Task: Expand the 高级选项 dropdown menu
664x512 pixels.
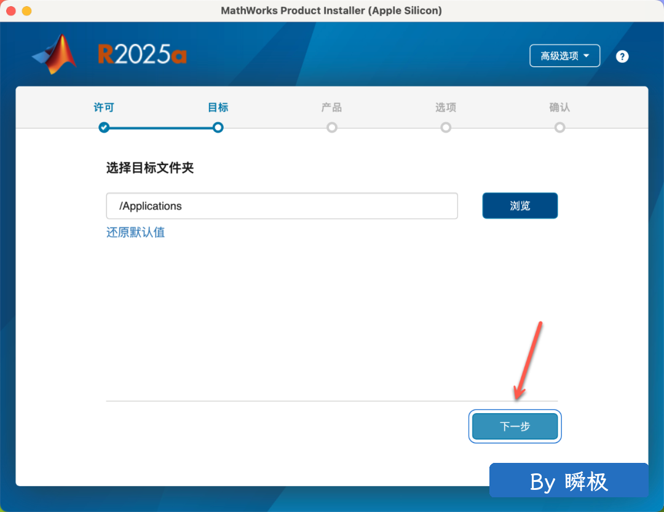Action: tap(564, 56)
